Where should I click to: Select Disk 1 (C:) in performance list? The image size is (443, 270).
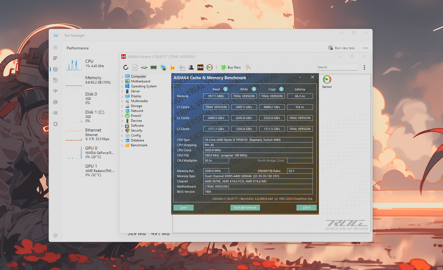(90, 116)
